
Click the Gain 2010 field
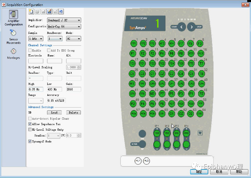(x=74, y=89)
